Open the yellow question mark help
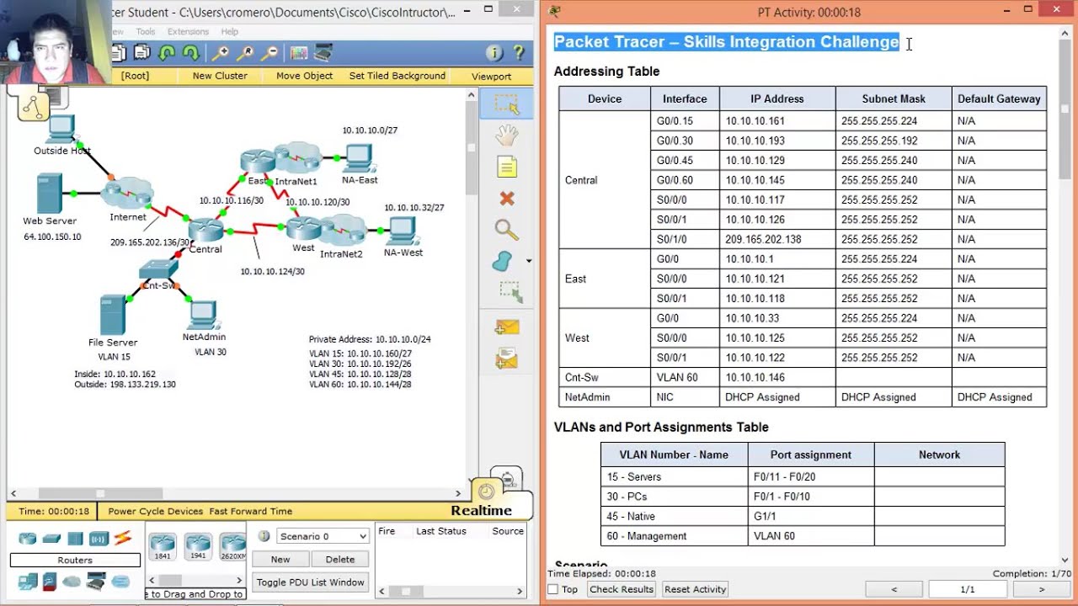The image size is (1078, 606). click(519, 53)
